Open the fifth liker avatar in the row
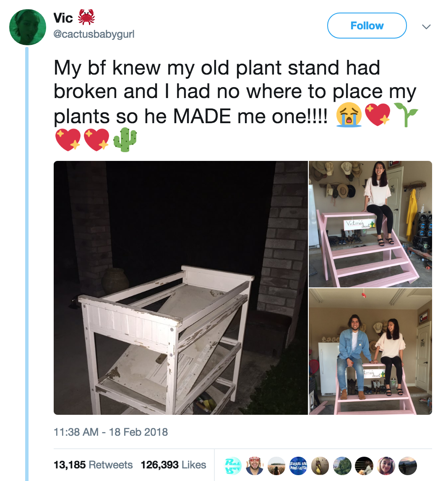 [320, 466]
